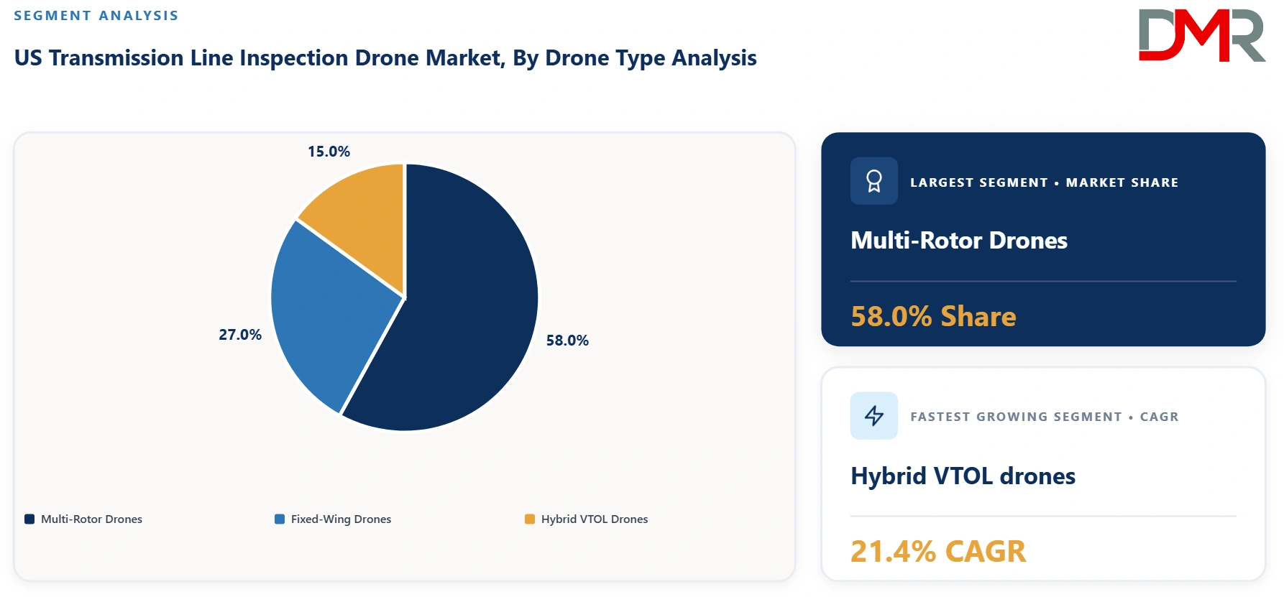Click the 27.0% pie data label

[x=240, y=335]
